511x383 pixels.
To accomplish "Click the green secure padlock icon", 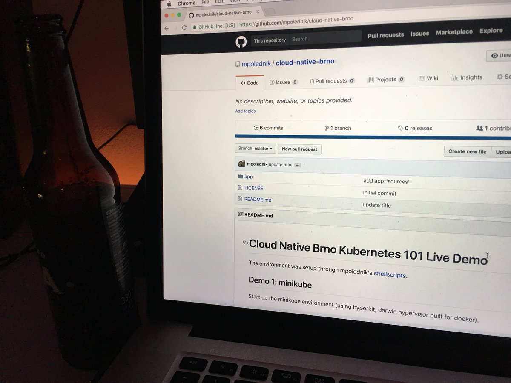I will (195, 26).
